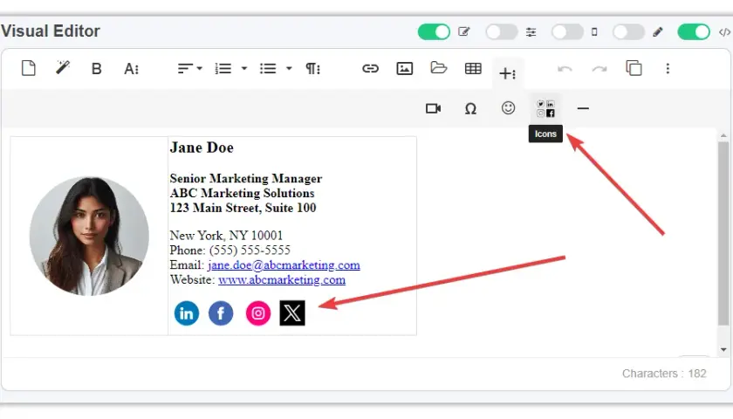The width and height of the screenshot is (733, 419).
Task: Open the three-dot more options menu
Action: point(668,69)
